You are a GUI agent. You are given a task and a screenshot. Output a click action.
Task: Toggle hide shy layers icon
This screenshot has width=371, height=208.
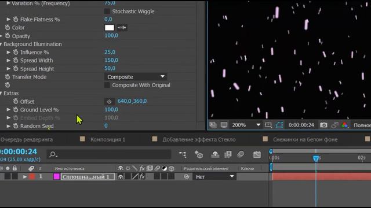click(215, 154)
